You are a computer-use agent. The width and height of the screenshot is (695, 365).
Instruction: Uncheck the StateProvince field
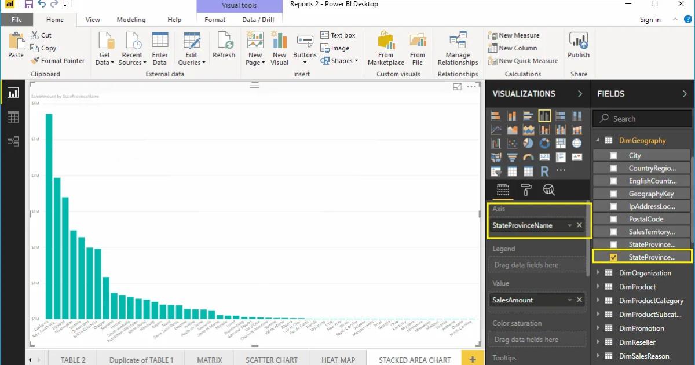(612, 257)
